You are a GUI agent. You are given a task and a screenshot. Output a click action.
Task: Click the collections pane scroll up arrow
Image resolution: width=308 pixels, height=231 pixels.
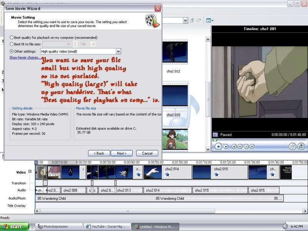click(208, 39)
